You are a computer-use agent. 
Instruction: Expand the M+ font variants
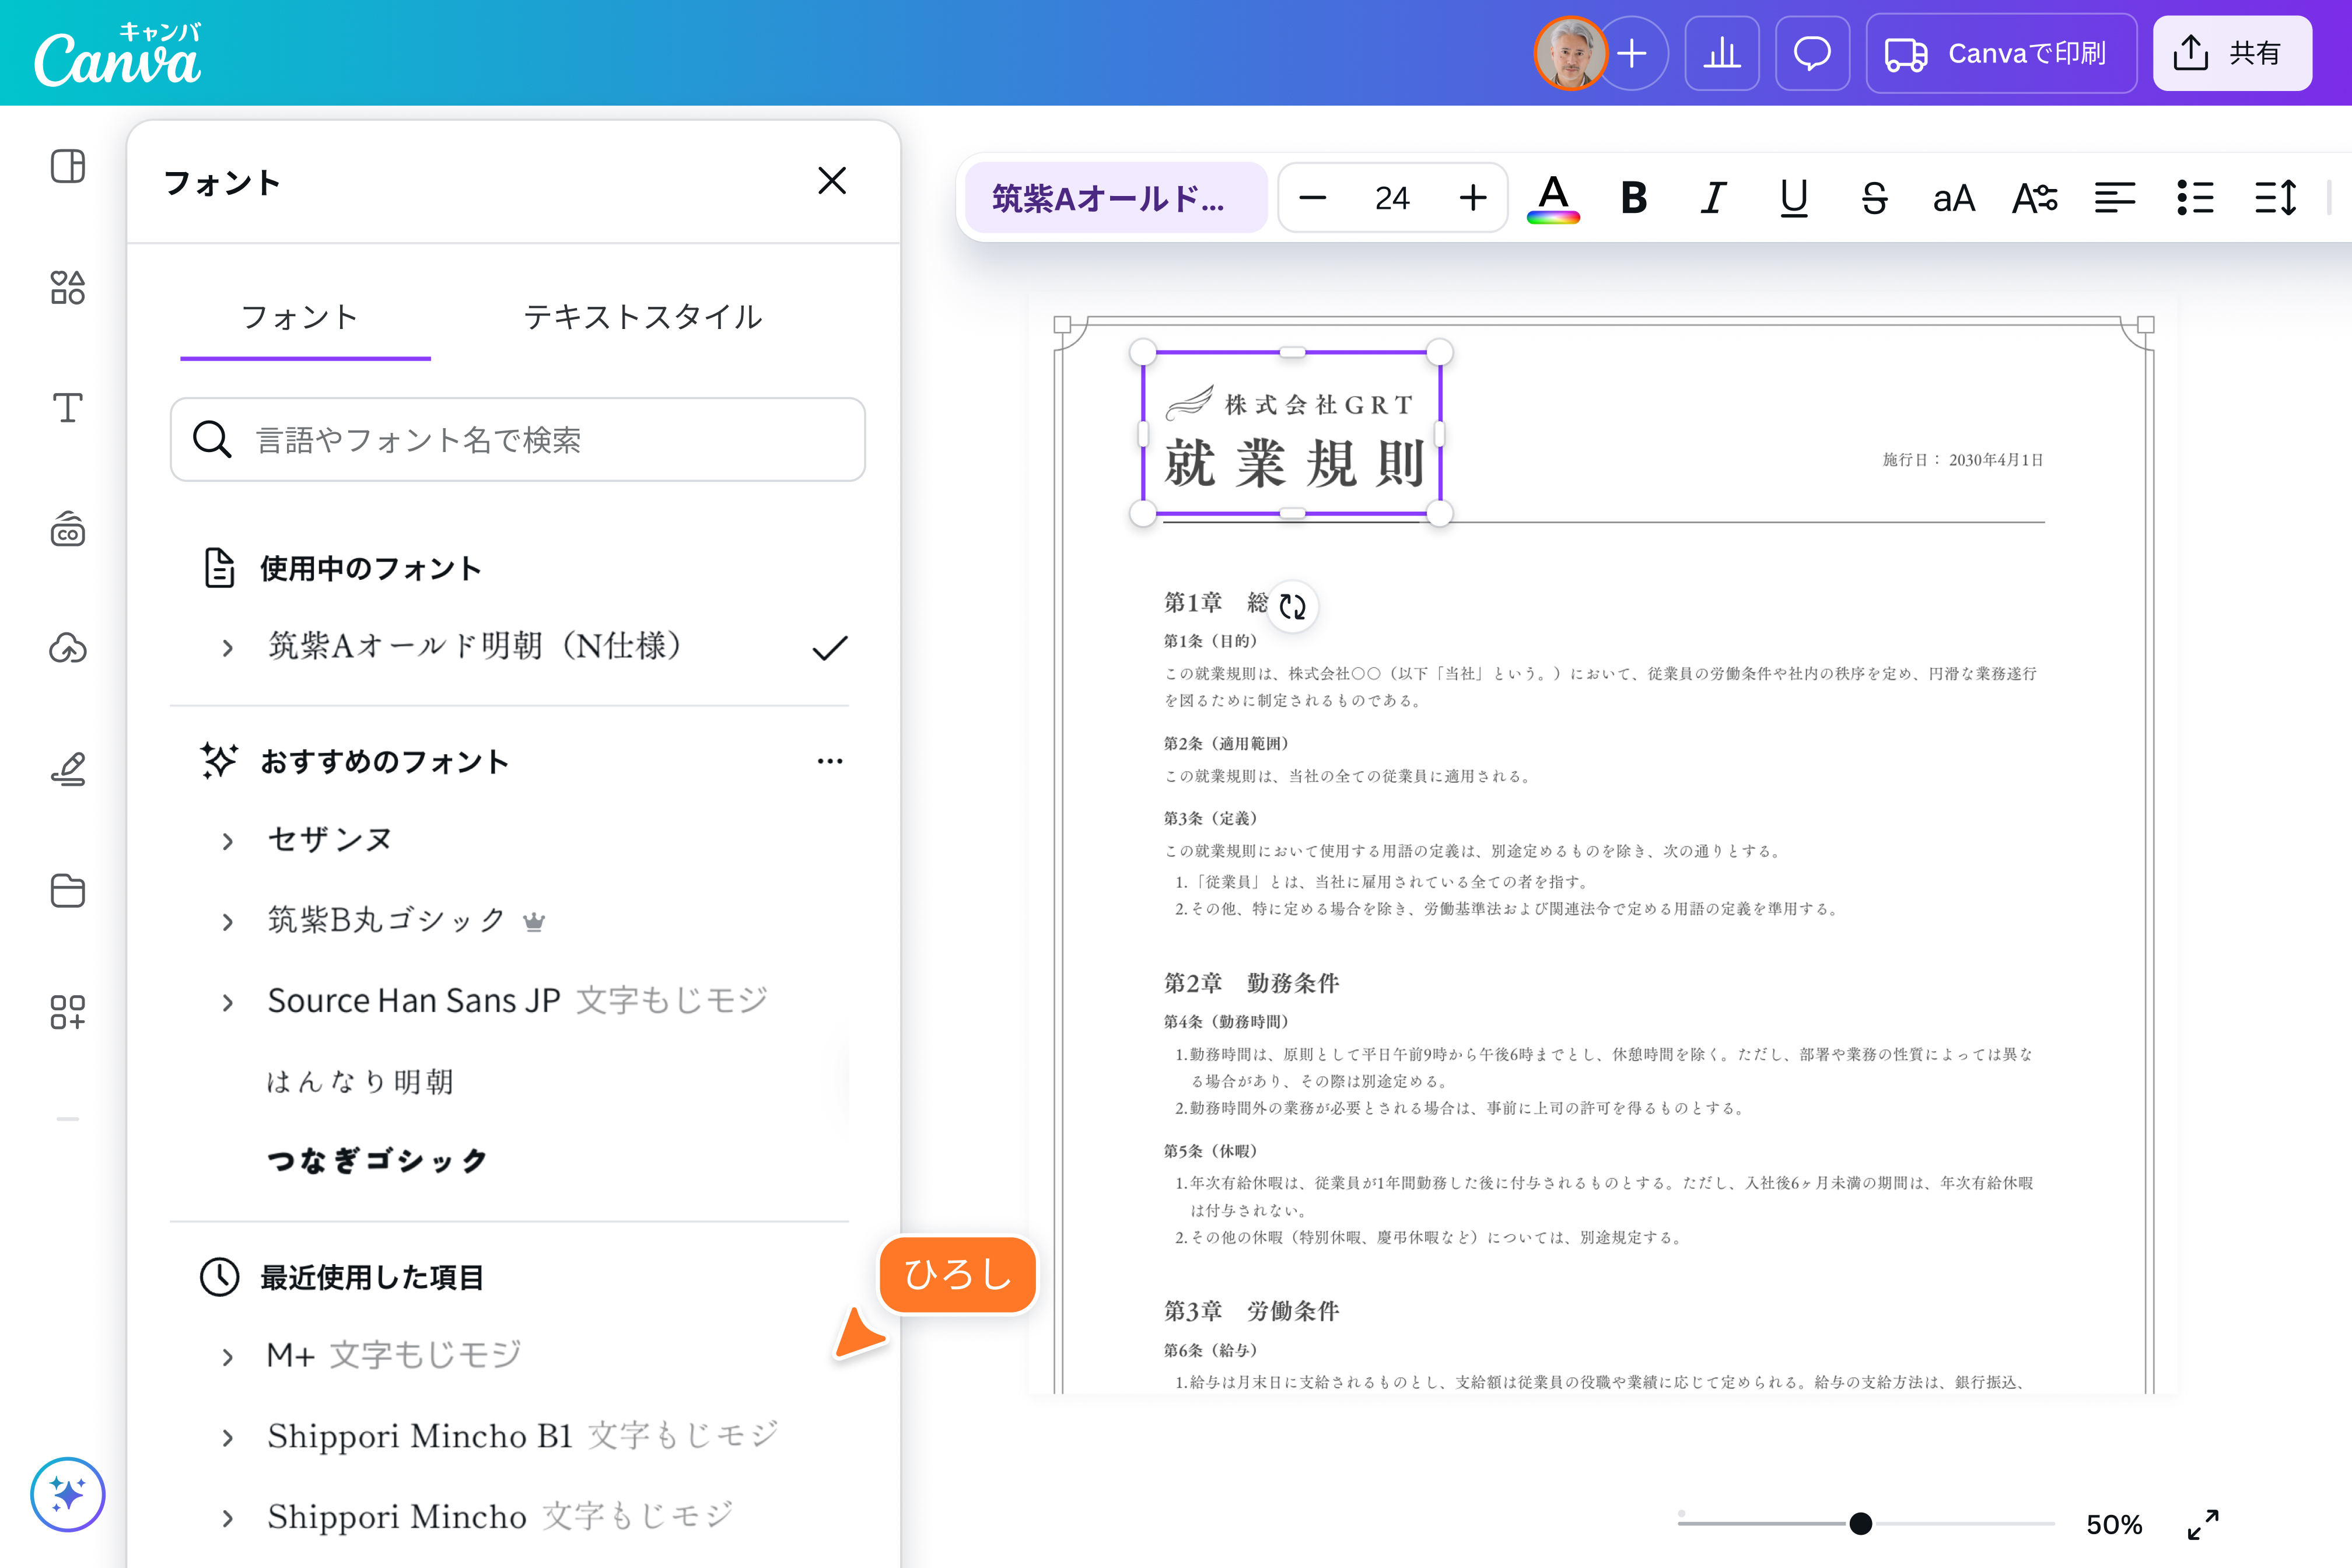point(228,1357)
